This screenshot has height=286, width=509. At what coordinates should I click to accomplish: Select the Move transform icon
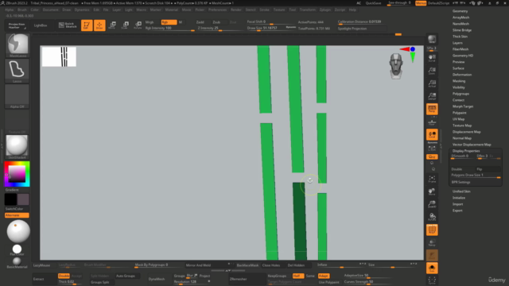point(112,25)
